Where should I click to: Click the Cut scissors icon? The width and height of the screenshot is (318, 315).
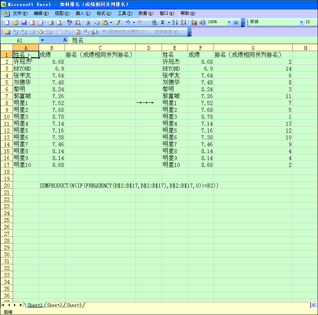(88, 22)
